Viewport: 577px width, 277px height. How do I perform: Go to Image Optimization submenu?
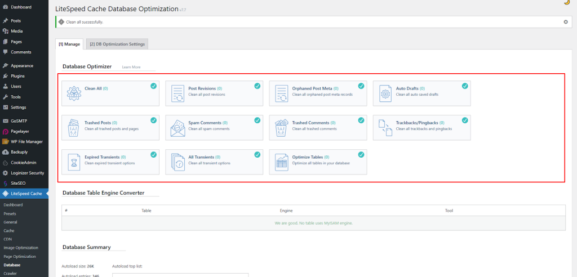pos(21,248)
